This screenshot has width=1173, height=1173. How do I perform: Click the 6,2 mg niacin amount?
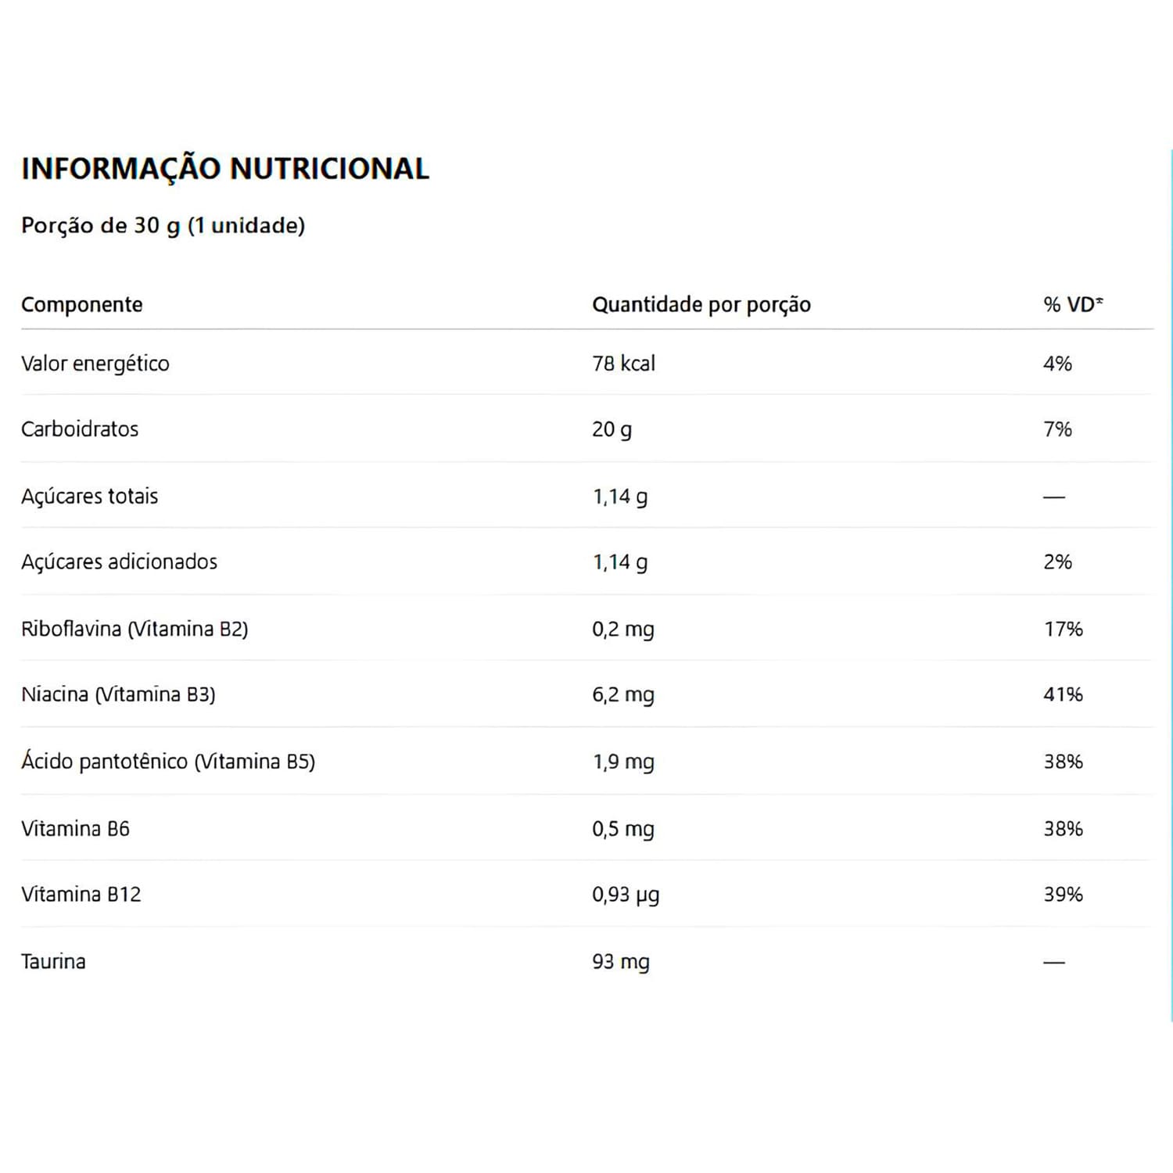[623, 695]
